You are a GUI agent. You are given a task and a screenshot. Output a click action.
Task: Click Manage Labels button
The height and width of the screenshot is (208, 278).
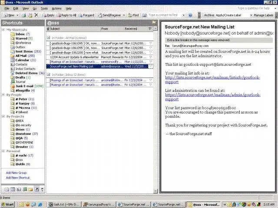point(264,15)
